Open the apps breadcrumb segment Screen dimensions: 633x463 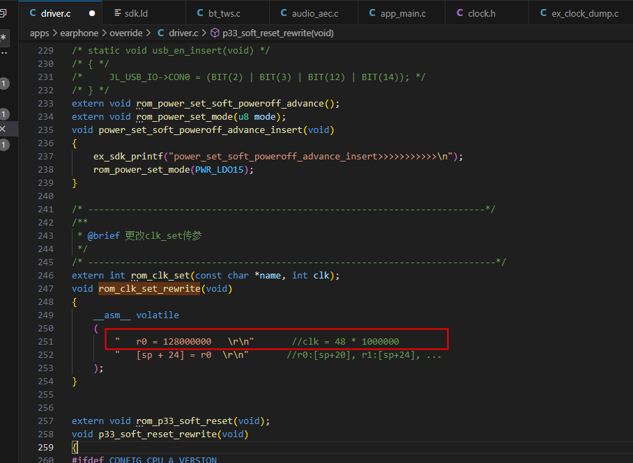39,33
